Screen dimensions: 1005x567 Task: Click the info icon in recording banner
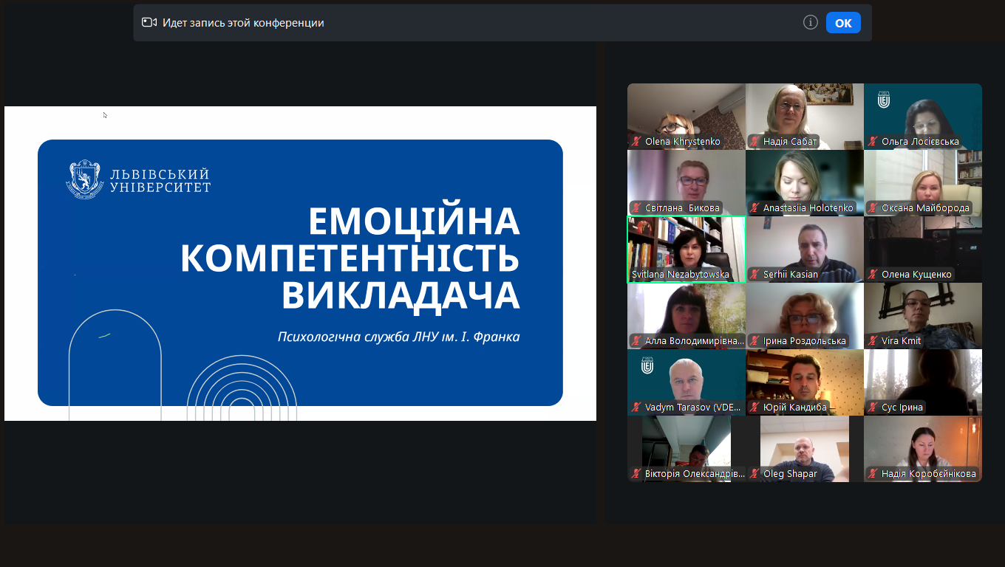coord(811,22)
